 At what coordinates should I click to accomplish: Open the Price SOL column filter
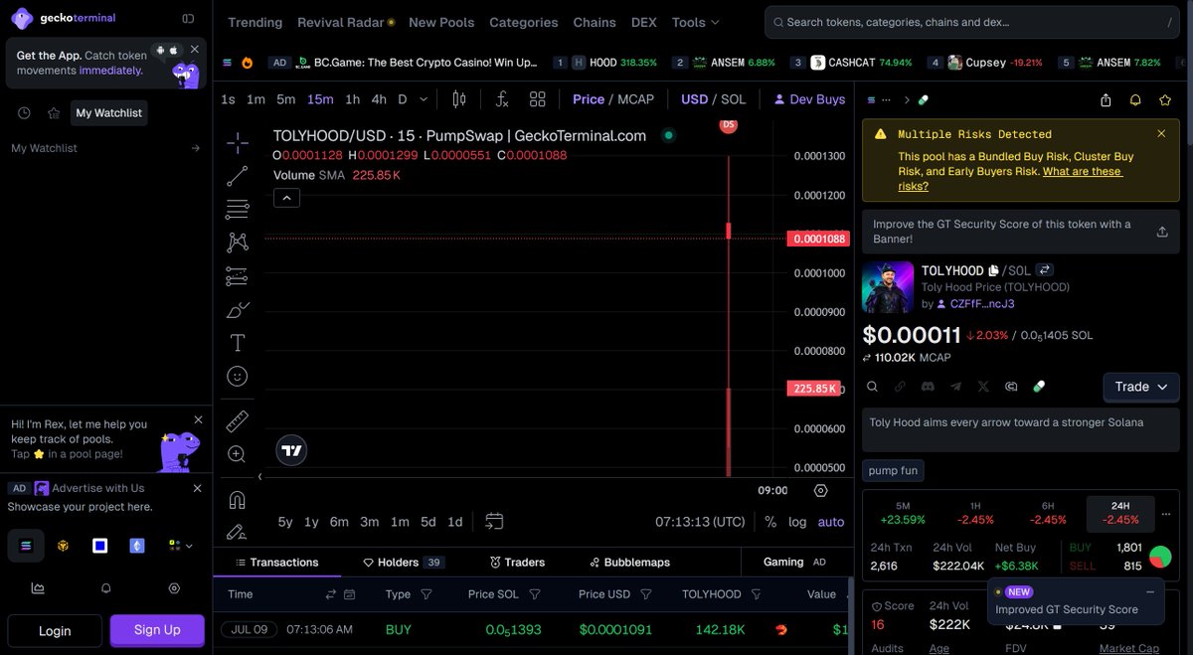tap(535, 594)
